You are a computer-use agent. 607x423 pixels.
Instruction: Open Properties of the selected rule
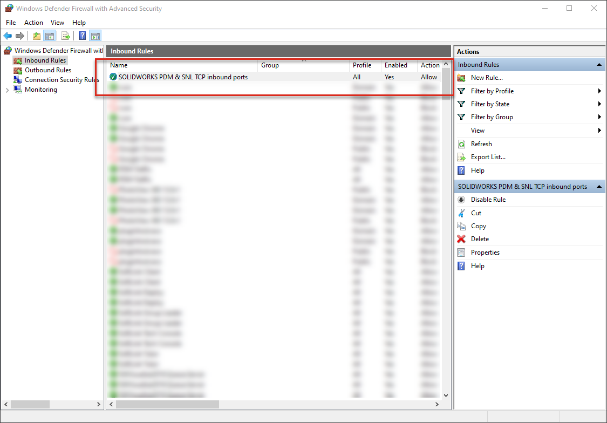(485, 253)
